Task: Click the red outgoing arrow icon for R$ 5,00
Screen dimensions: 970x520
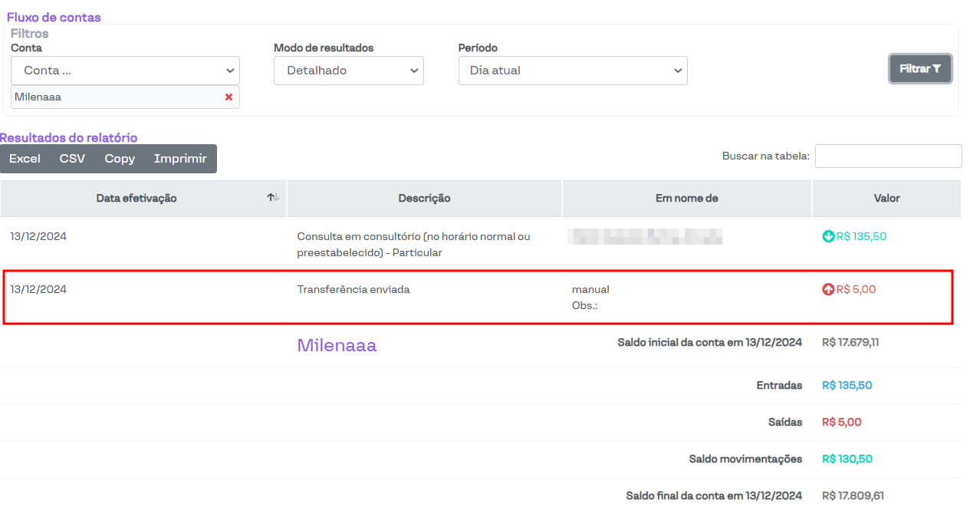Action: point(828,290)
